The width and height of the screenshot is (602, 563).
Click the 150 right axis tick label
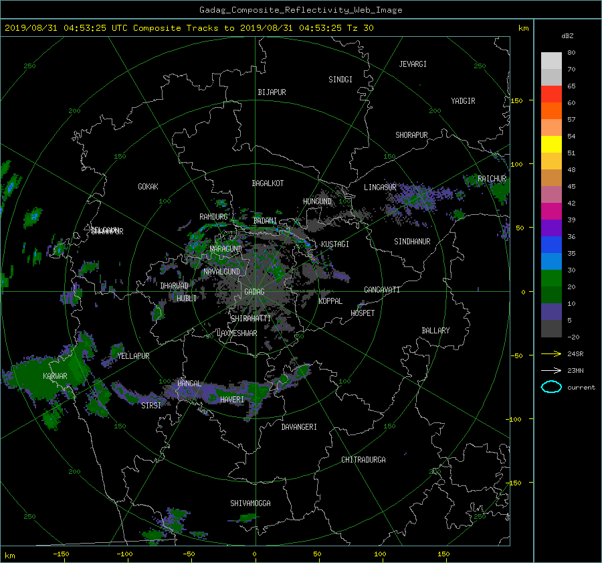(517, 100)
